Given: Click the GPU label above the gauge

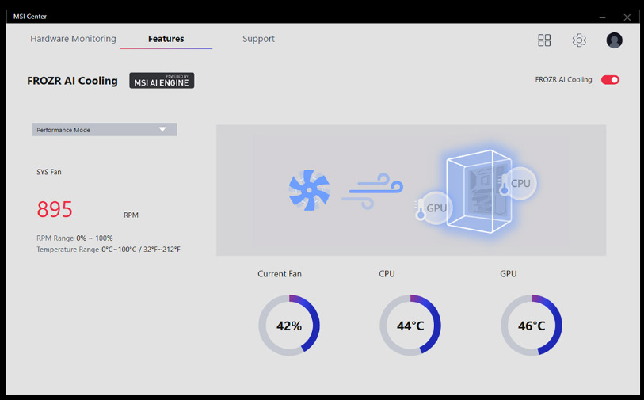Looking at the screenshot, I should (508, 274).
